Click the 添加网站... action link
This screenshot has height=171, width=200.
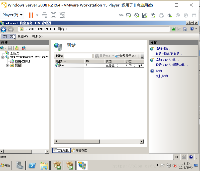(x=164, y=48)
